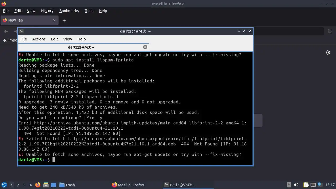Open Firefox hamburger application menu
Image resolution: width=336 pixels, height=189 pixels.
(330, 31)
